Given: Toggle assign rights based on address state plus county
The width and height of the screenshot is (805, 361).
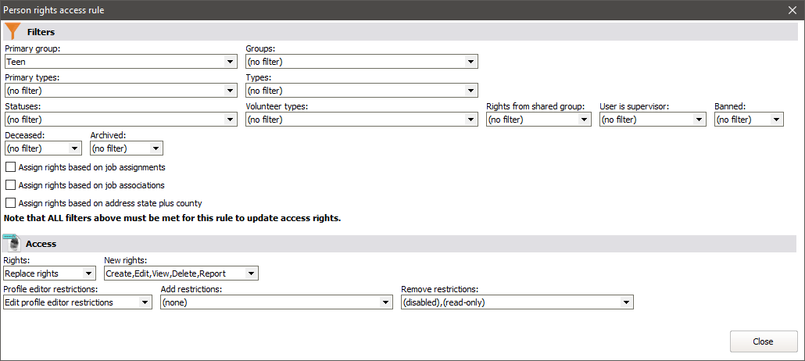Looking at the screenshot, I should point(10,203).
